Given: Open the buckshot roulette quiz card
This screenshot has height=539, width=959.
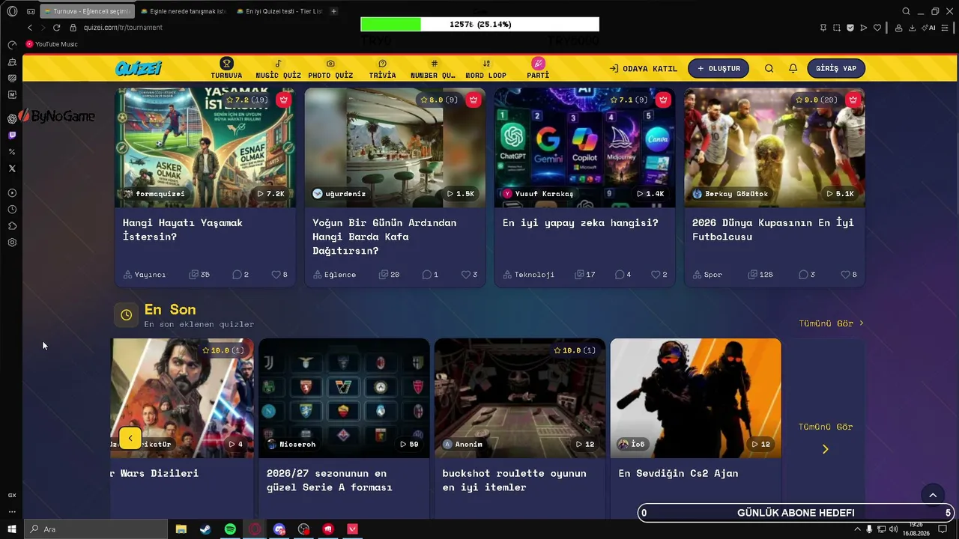Looking at the screenshot, I should coord(520,427).
